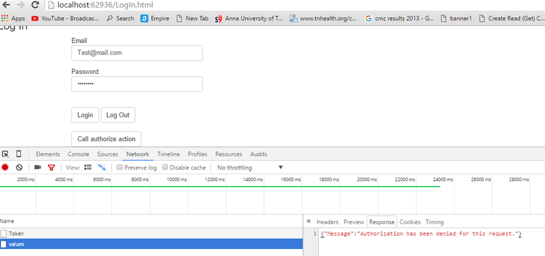
Task: Select the Token request row
Action: click(x=151, y=234)
